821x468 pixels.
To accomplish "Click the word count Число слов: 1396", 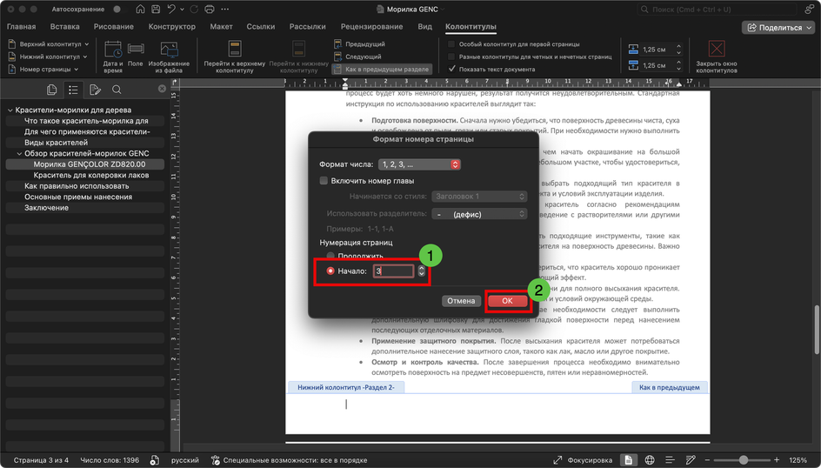I will click(110, 460).
